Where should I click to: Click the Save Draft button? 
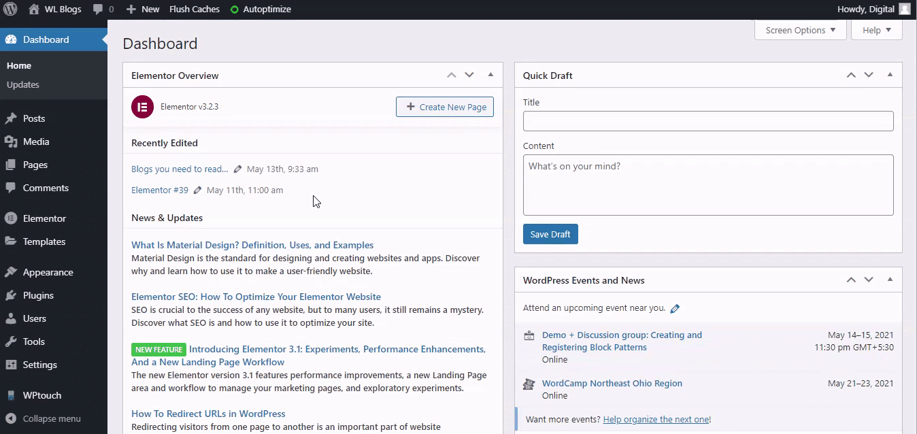pos(550,234)
